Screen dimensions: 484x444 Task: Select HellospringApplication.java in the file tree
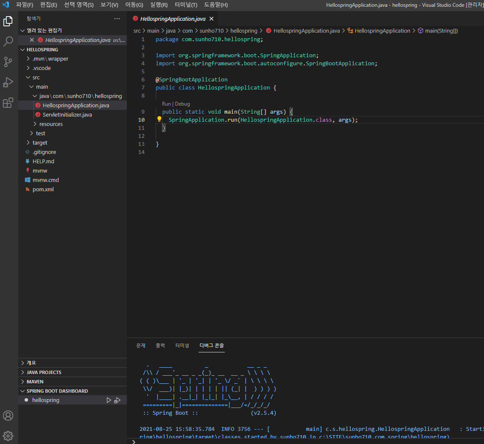click(x=76, y=106)
